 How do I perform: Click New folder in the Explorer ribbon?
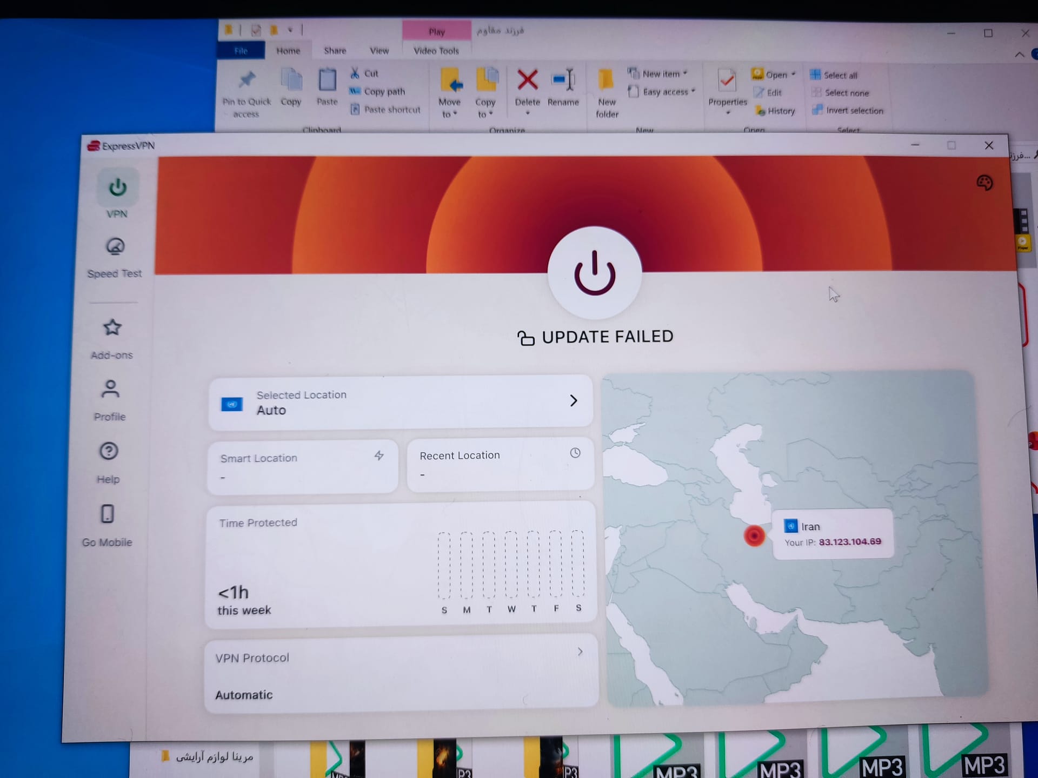click(607, 93)
